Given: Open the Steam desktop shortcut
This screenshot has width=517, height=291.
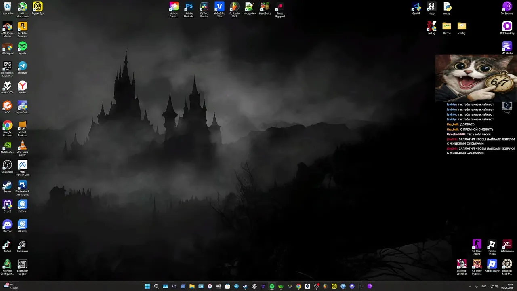Looking at the screenshot, I should click(7, 186).
